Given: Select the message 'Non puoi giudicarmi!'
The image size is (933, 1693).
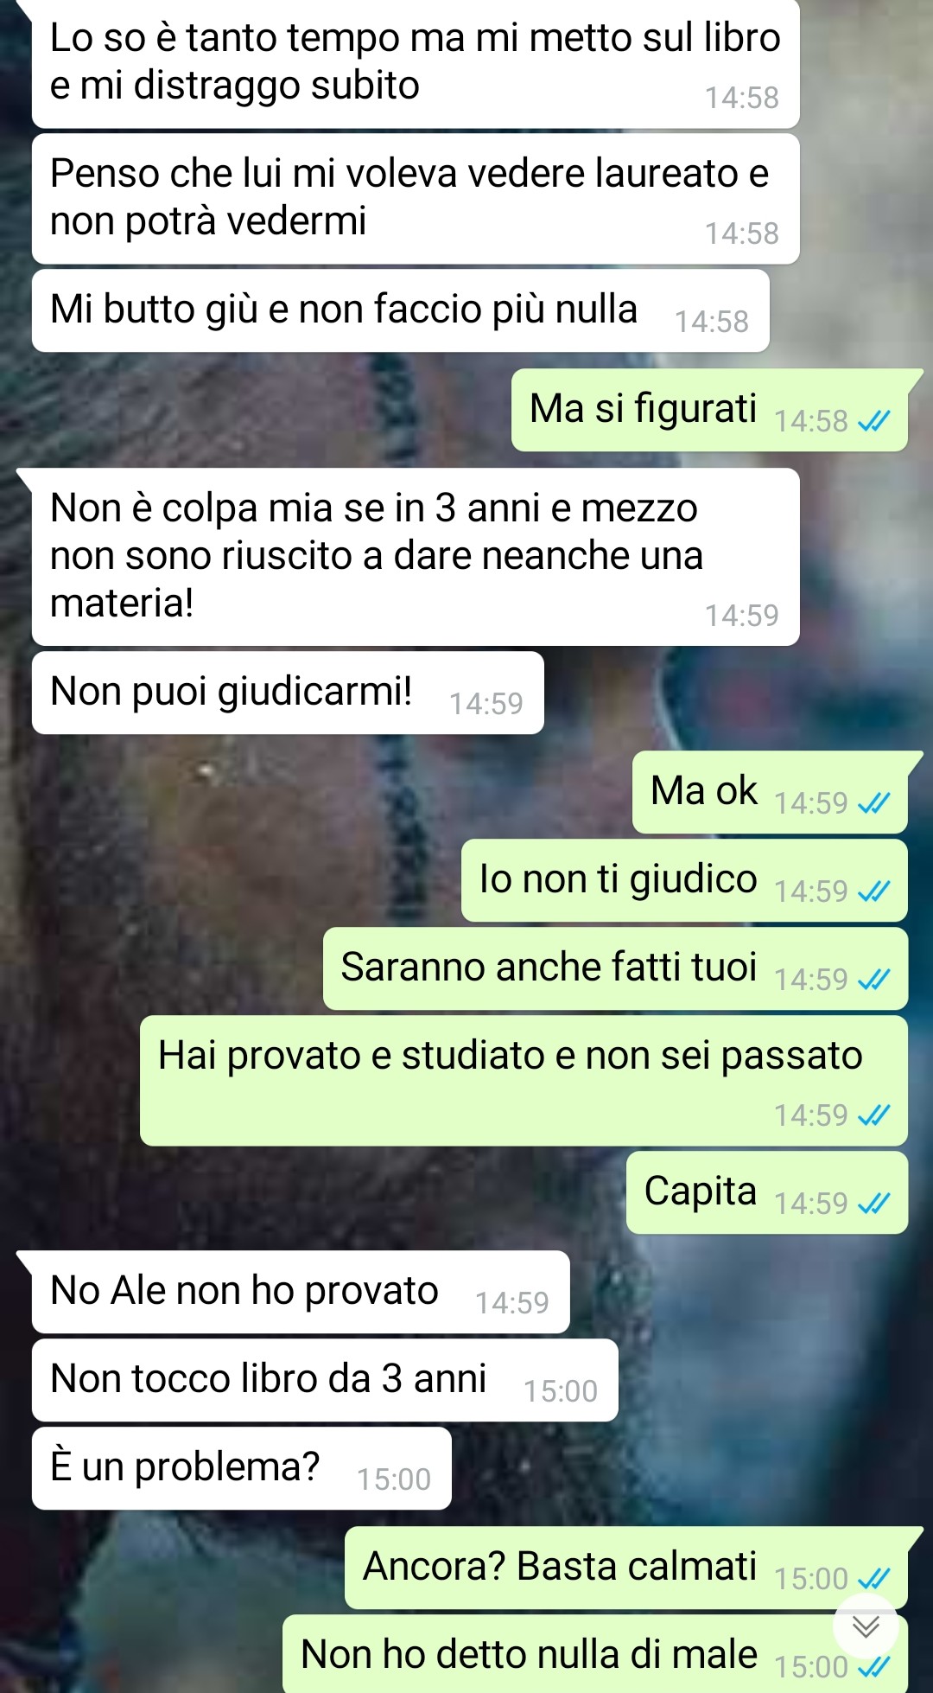Looking at the screenshot, I should [288, 693].
